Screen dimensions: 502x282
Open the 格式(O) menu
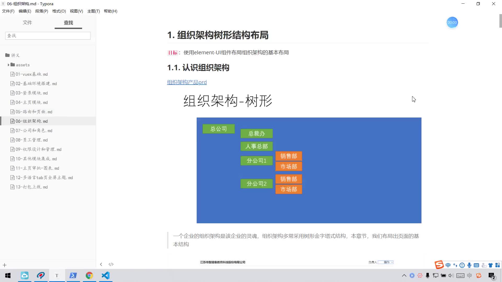click(59, 11)
